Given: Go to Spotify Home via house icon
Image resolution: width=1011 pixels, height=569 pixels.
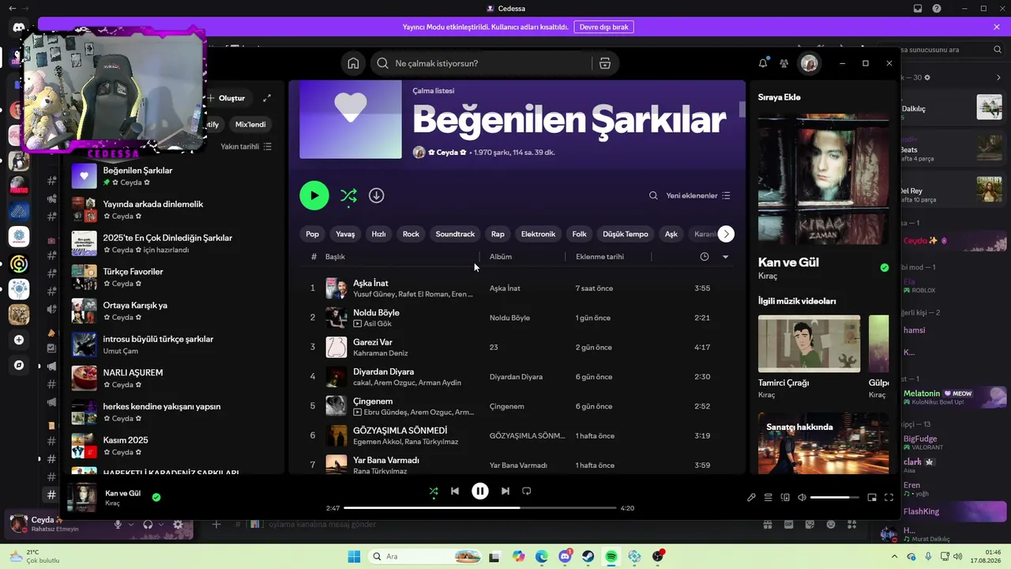Looking at the screenshot, I should click(353, 63).
